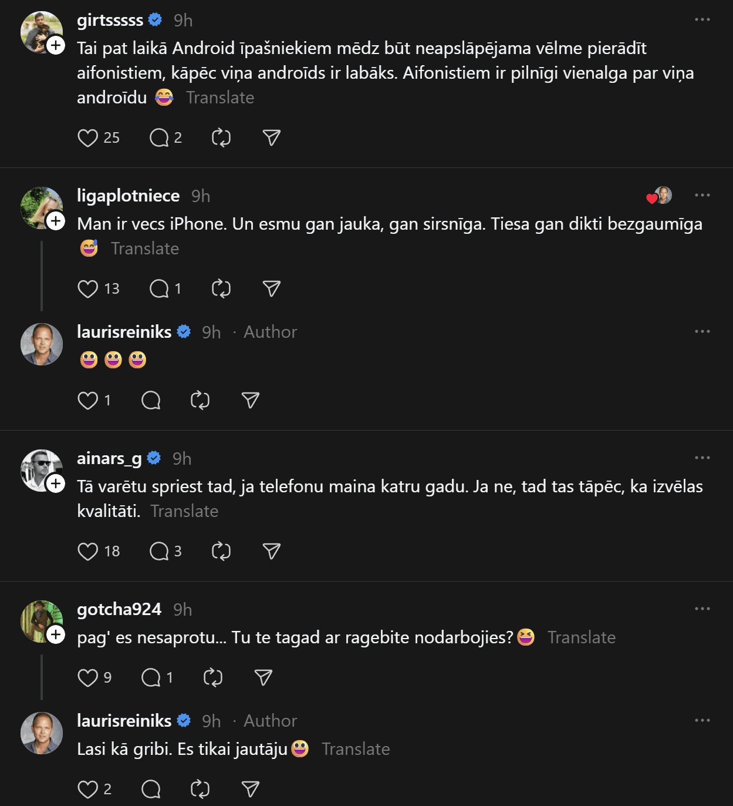Open laurisreiniks avatar on emoji reply
The height and width of the screenshot is (806, 733).
coord(42,344)
